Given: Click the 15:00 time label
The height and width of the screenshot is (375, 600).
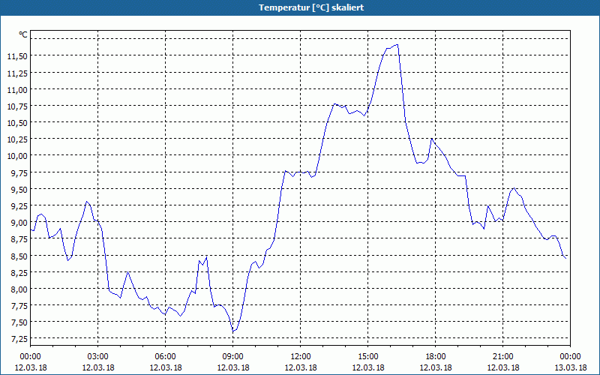Looking at the screenshot, I should pyautogui.click(x=368, y=357).
